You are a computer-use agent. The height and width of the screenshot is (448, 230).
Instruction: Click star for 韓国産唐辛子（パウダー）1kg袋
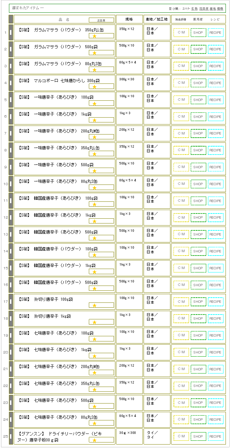coord(94,272)
